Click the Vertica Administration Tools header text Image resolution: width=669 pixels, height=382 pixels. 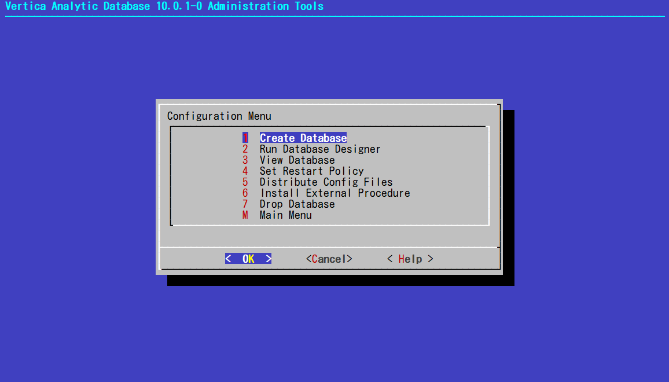164,6
